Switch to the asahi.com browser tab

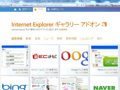(115, 5)
